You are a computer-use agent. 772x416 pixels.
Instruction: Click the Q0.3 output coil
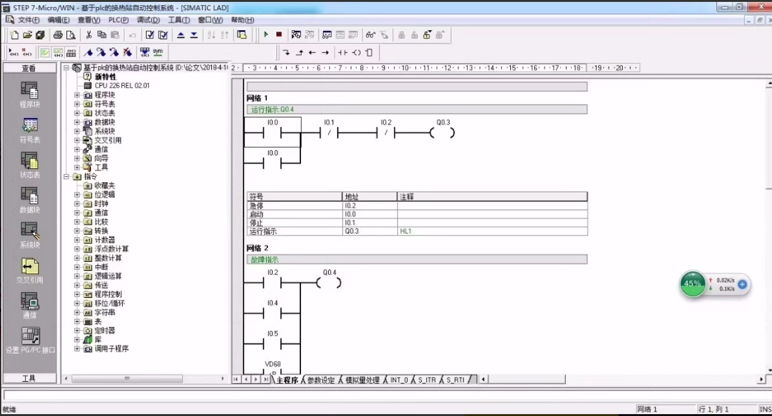click(x=443, y=133)
